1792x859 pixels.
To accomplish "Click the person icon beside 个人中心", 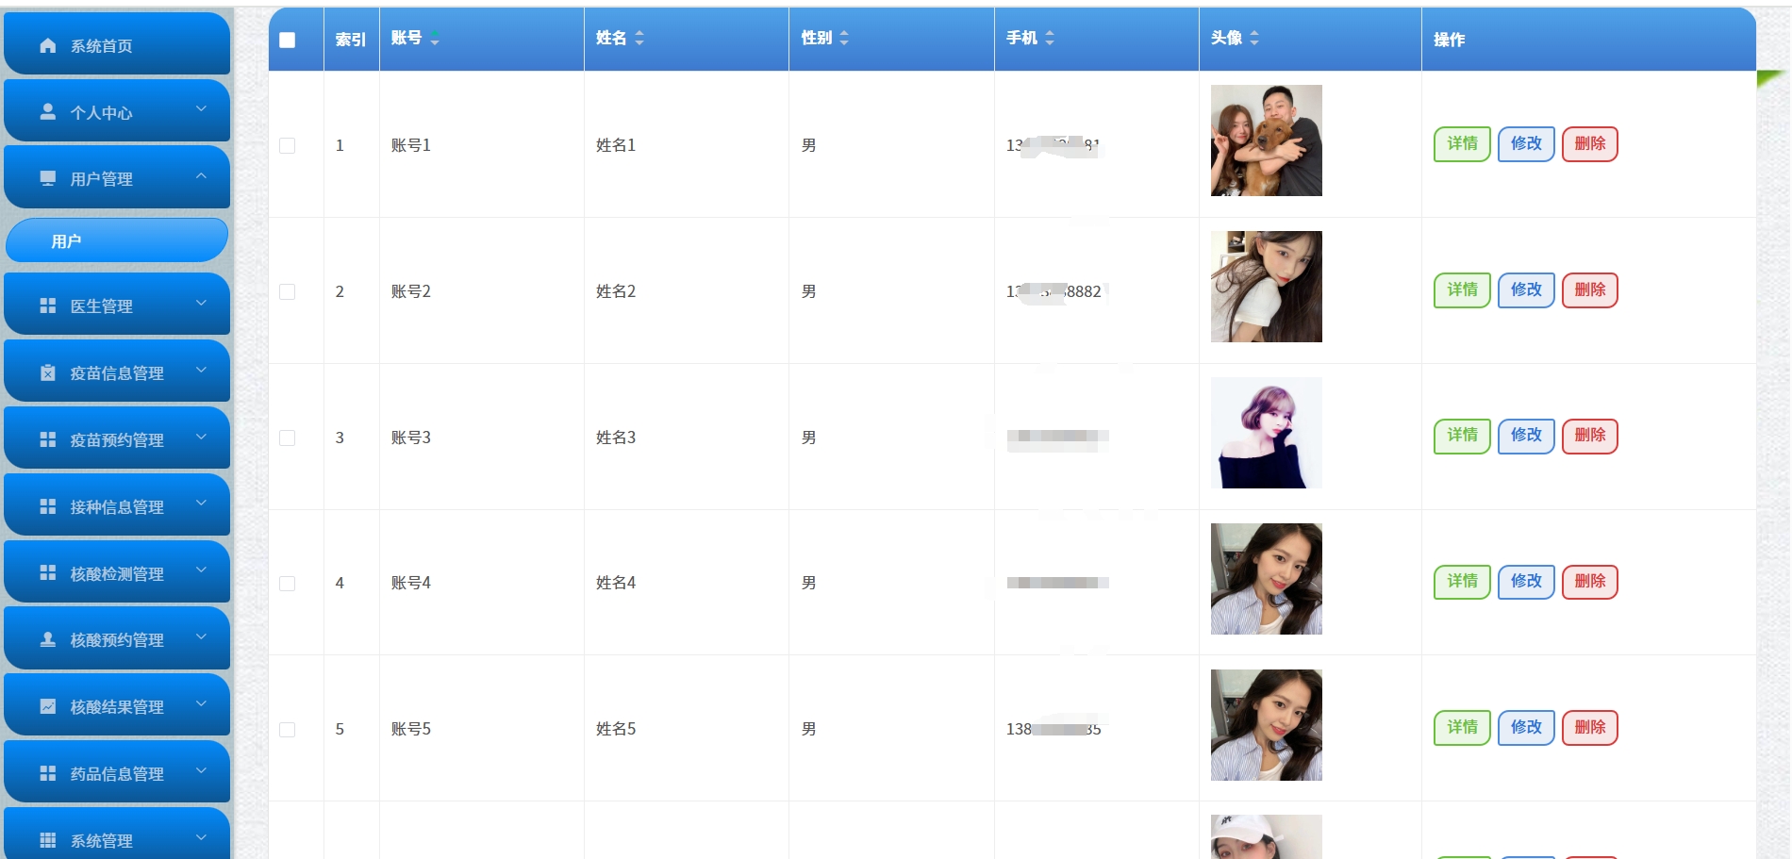I will point(48,111).
